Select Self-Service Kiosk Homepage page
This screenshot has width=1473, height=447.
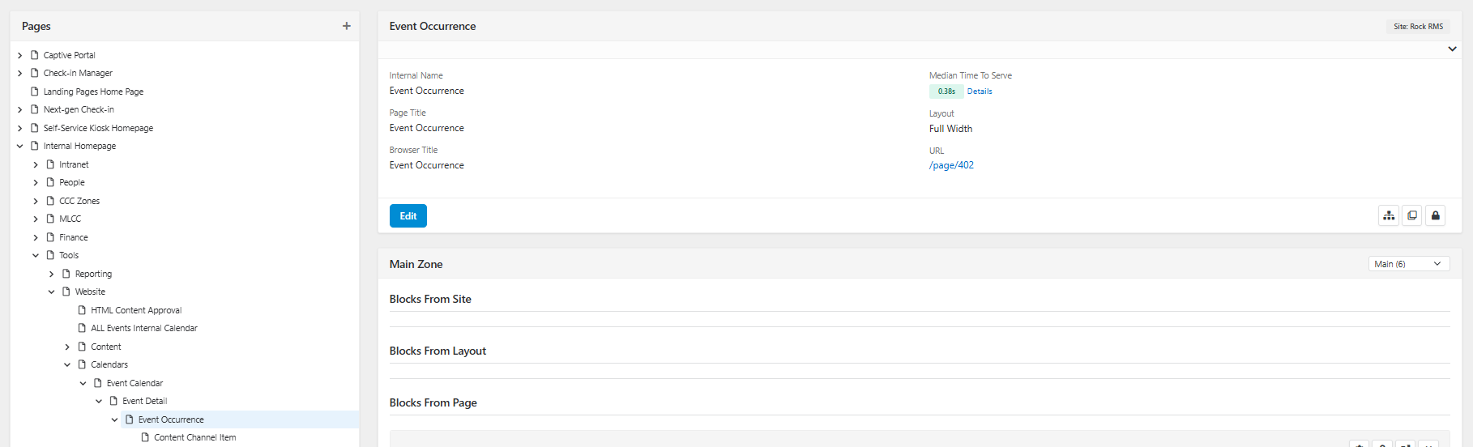98,128
